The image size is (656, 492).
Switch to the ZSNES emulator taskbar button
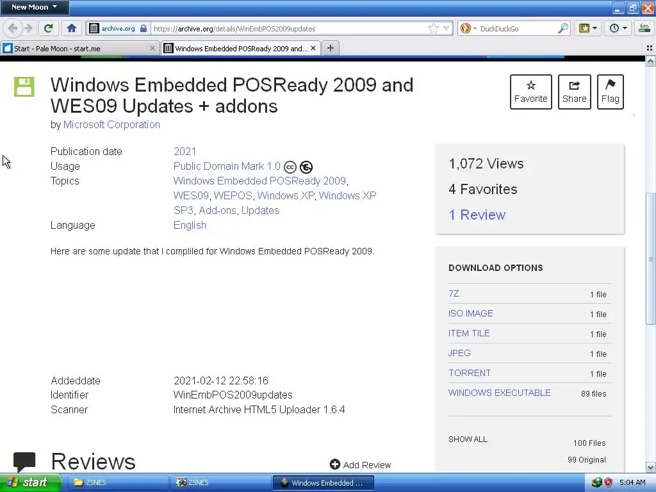[221, 483]
